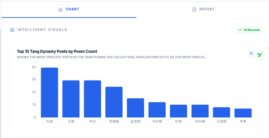The width and height of the screenshot is (269, 138).
Task: Click the 10 Records badge
Action: pyautogui.click(x=249, y=30)
